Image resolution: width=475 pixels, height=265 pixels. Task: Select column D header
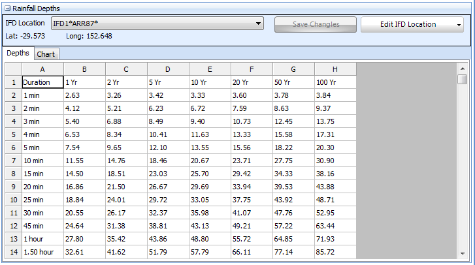coord(168,69)
